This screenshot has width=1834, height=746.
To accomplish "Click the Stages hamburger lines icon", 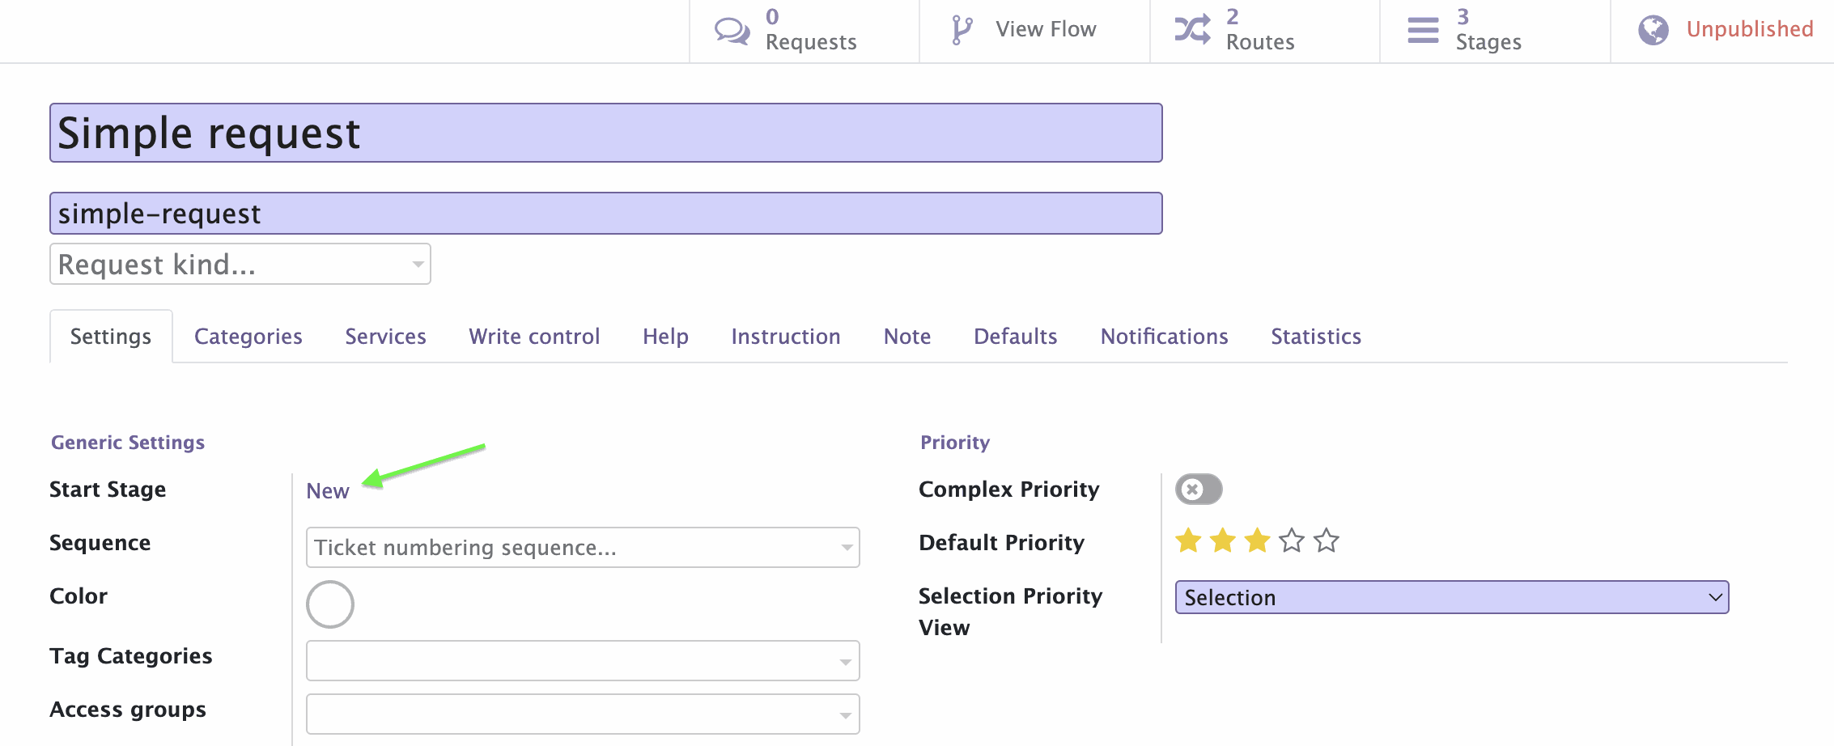I will 1423,31.
